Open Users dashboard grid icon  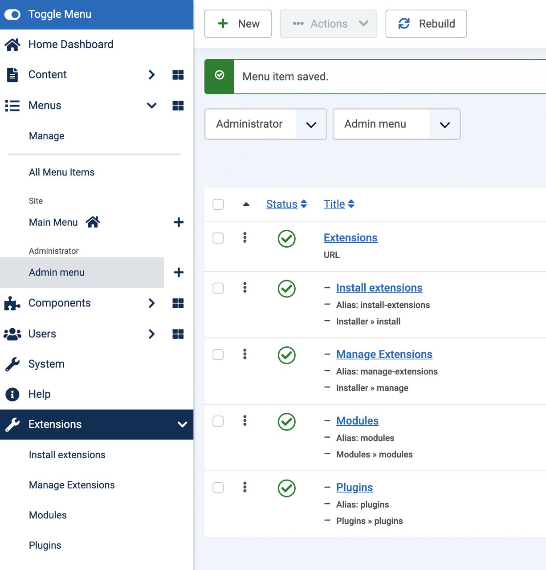[x=178, y=334]
